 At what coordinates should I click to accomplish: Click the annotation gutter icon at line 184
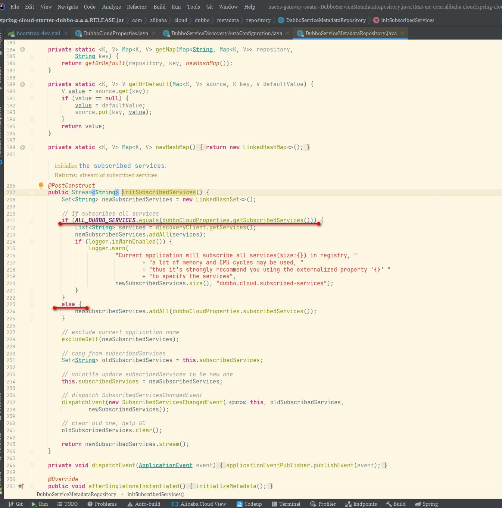coord(22,49)
